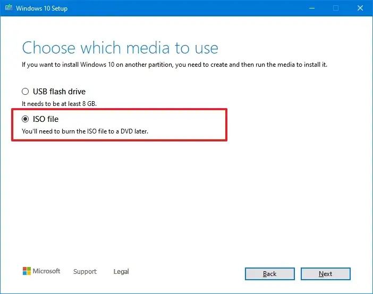Click the 'ISO file' label text
The width and height of the screenshot is (373, 294).
(46, 119)
